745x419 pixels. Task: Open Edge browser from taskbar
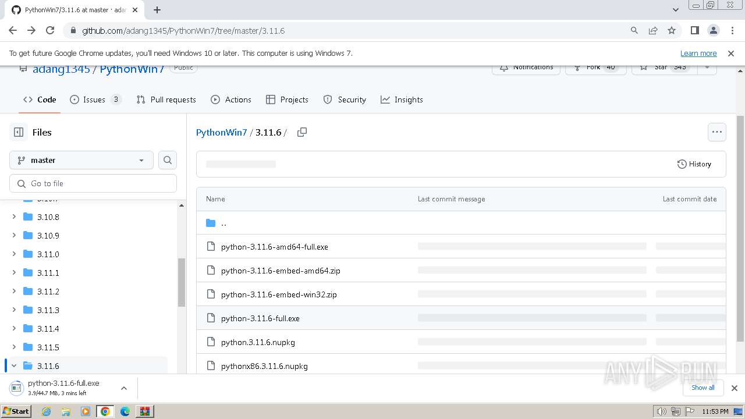[x=125, y=411]
